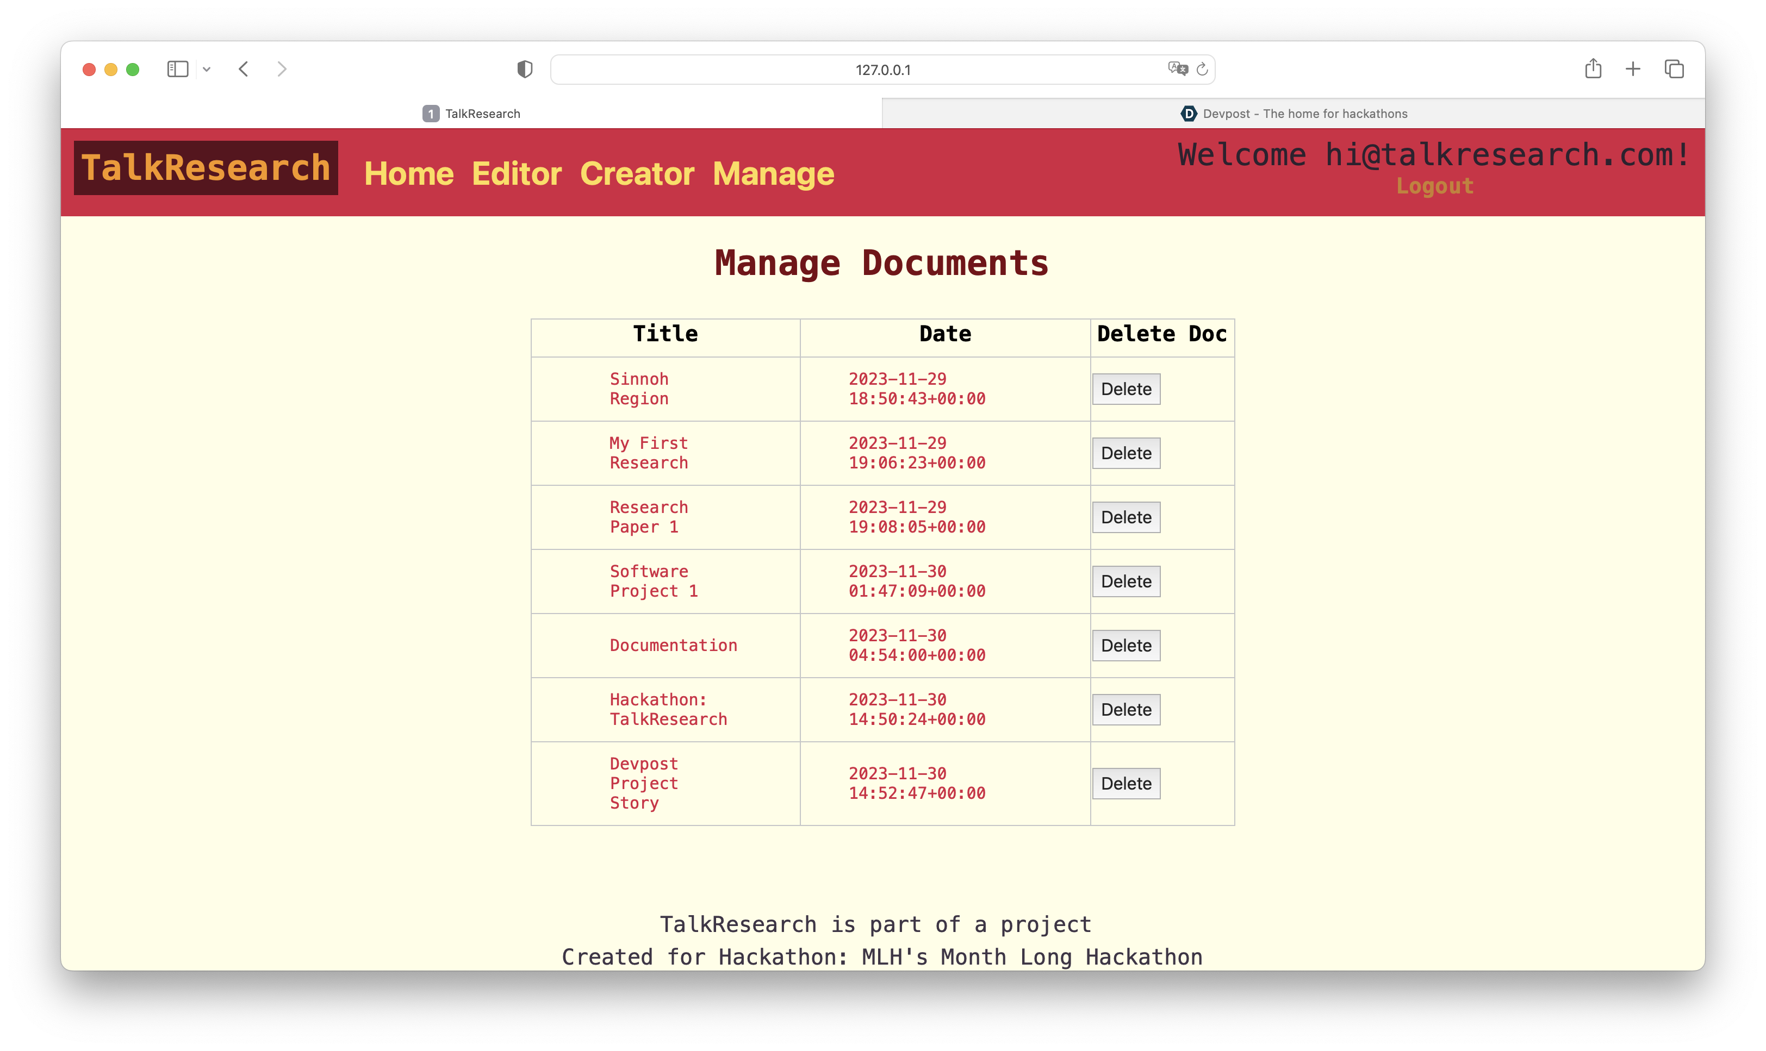Delete the Sinnoh Region document
This screenshot has height=1051, width=1766.
1125,390
